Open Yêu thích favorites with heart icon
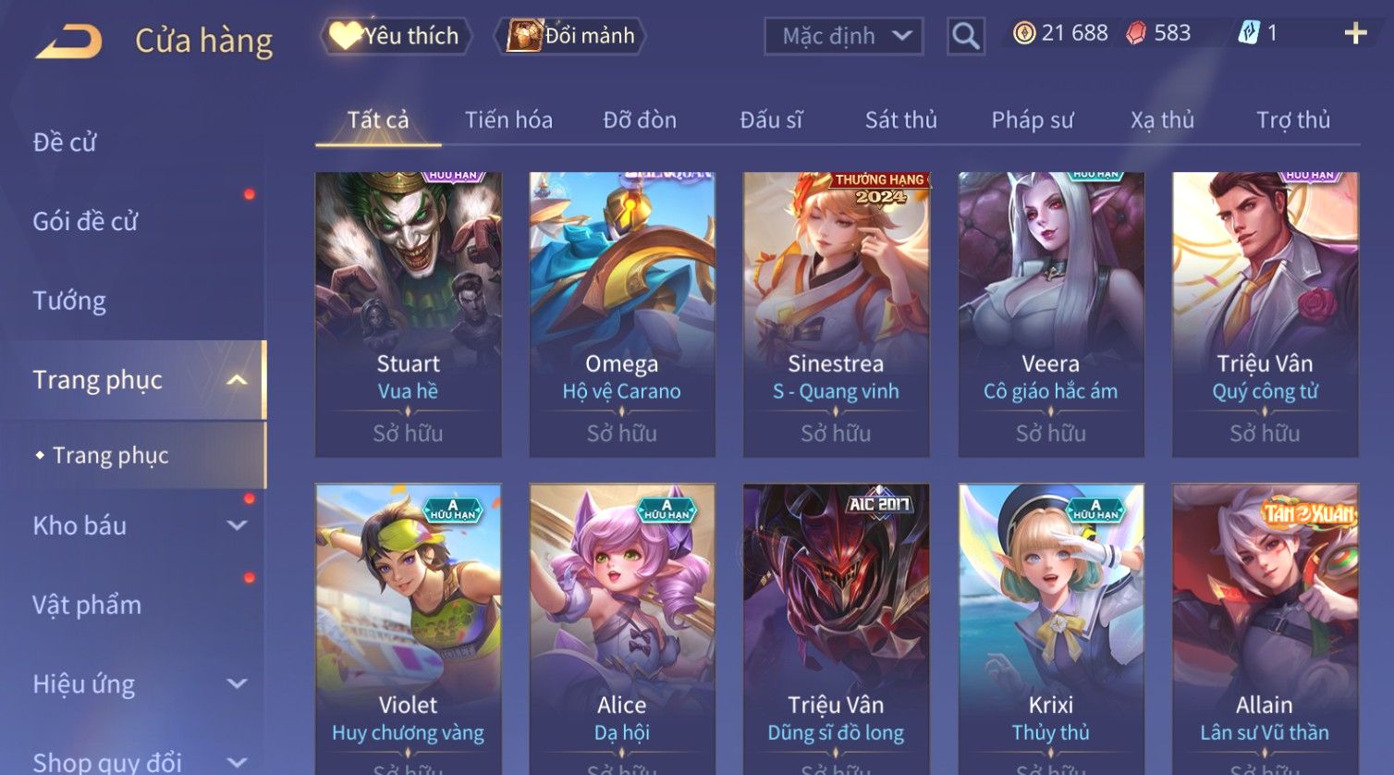 [396, 36]
